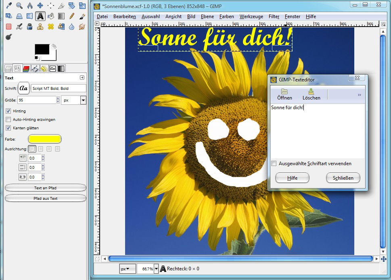Toggle the Hinting checkbox

[8, 111]
